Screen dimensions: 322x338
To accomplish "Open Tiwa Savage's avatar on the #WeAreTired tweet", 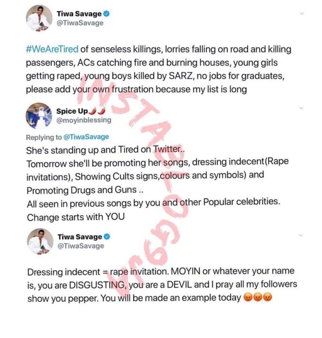I will (39, 18).
